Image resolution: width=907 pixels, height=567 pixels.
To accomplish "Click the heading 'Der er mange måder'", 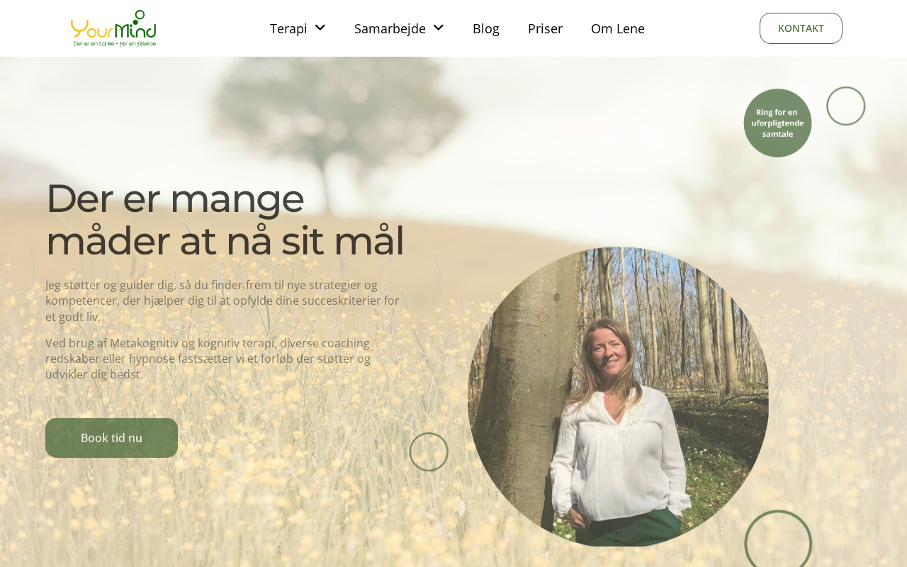I will click(x=225, y=219).
